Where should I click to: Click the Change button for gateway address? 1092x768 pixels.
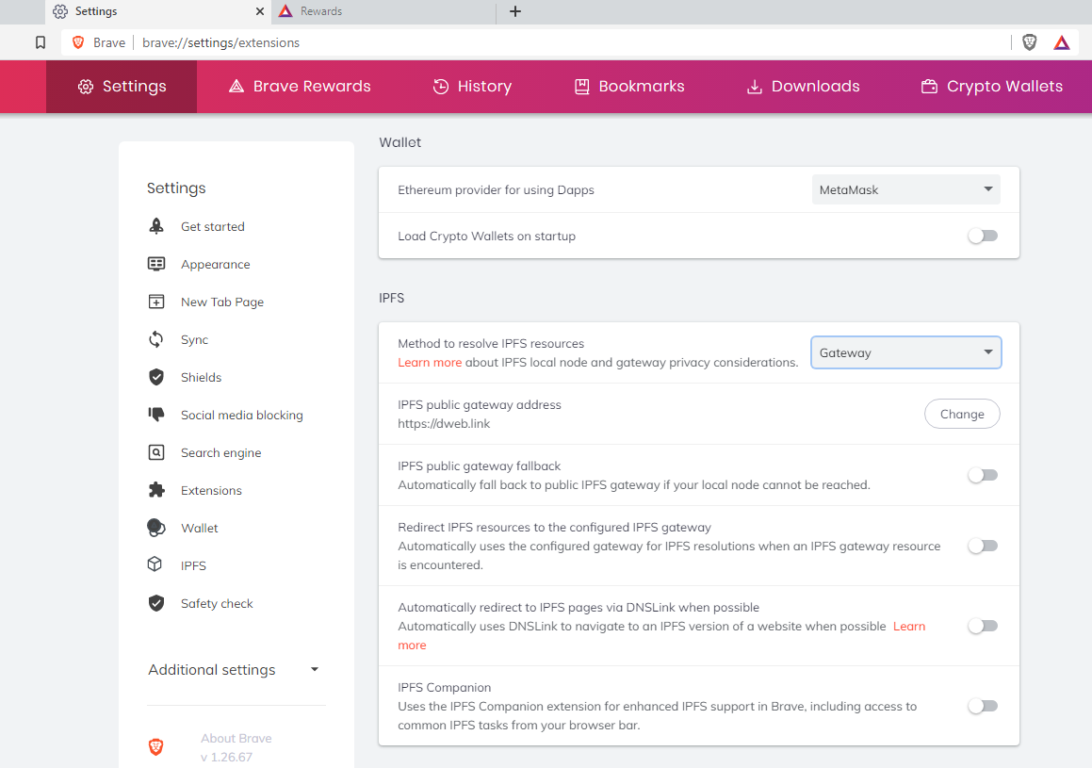click(x=961, y=414)
